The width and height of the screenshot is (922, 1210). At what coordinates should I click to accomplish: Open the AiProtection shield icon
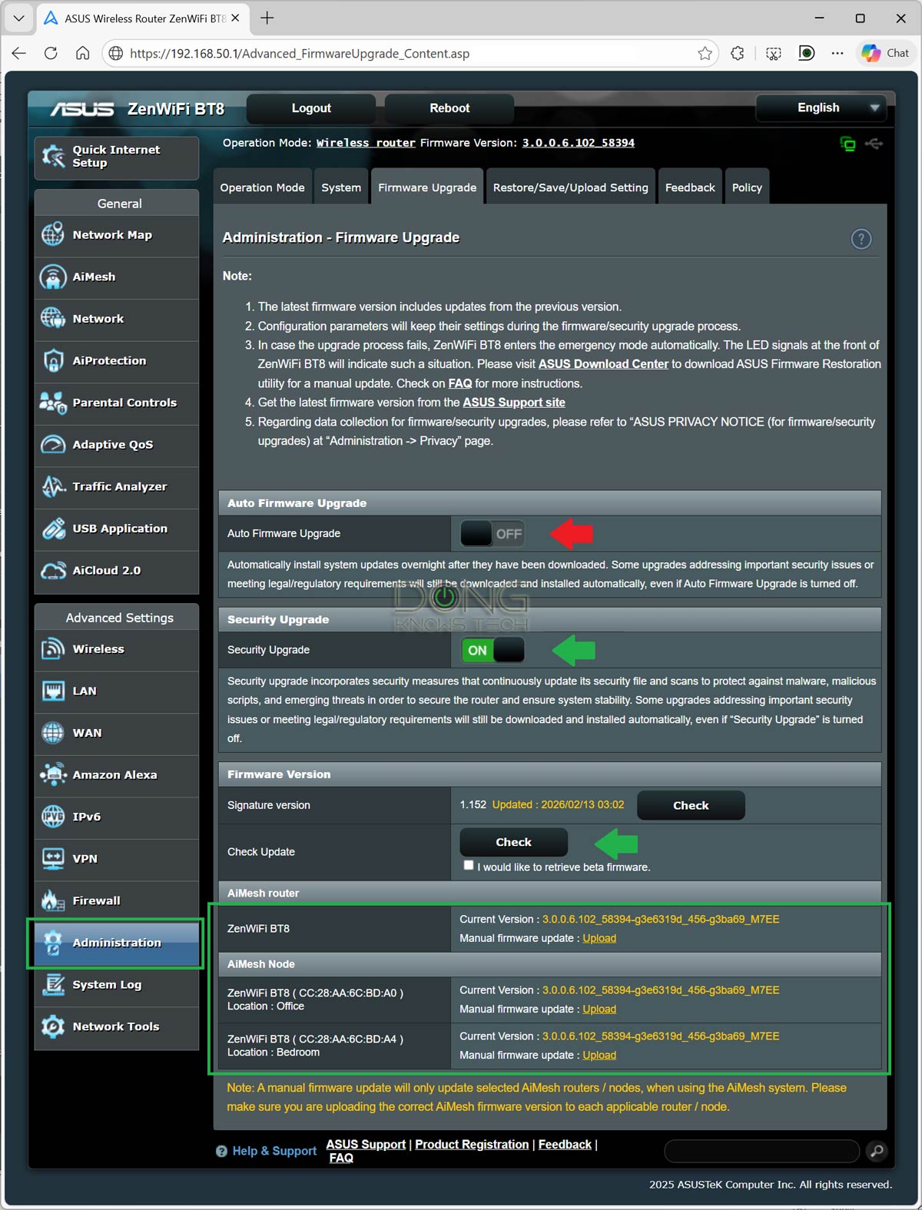click(x=53, y=360)
